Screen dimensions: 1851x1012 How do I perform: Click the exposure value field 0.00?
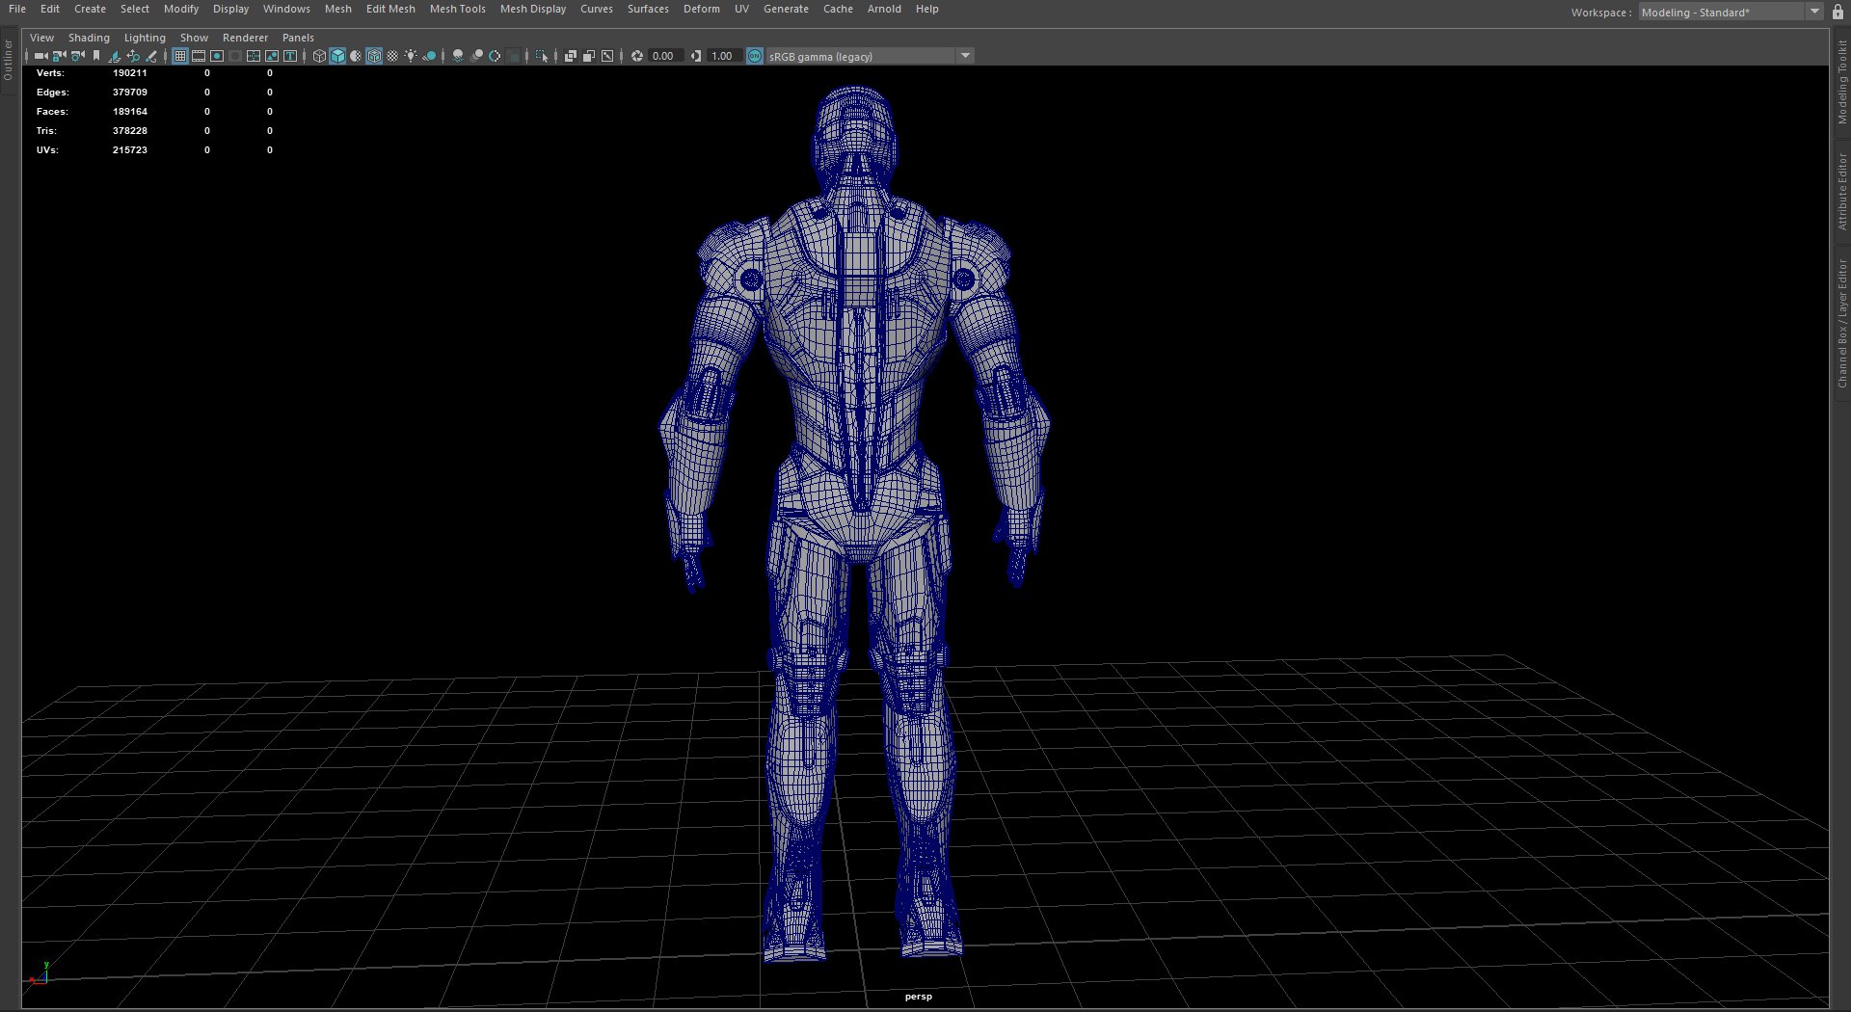tap(665, 56)
